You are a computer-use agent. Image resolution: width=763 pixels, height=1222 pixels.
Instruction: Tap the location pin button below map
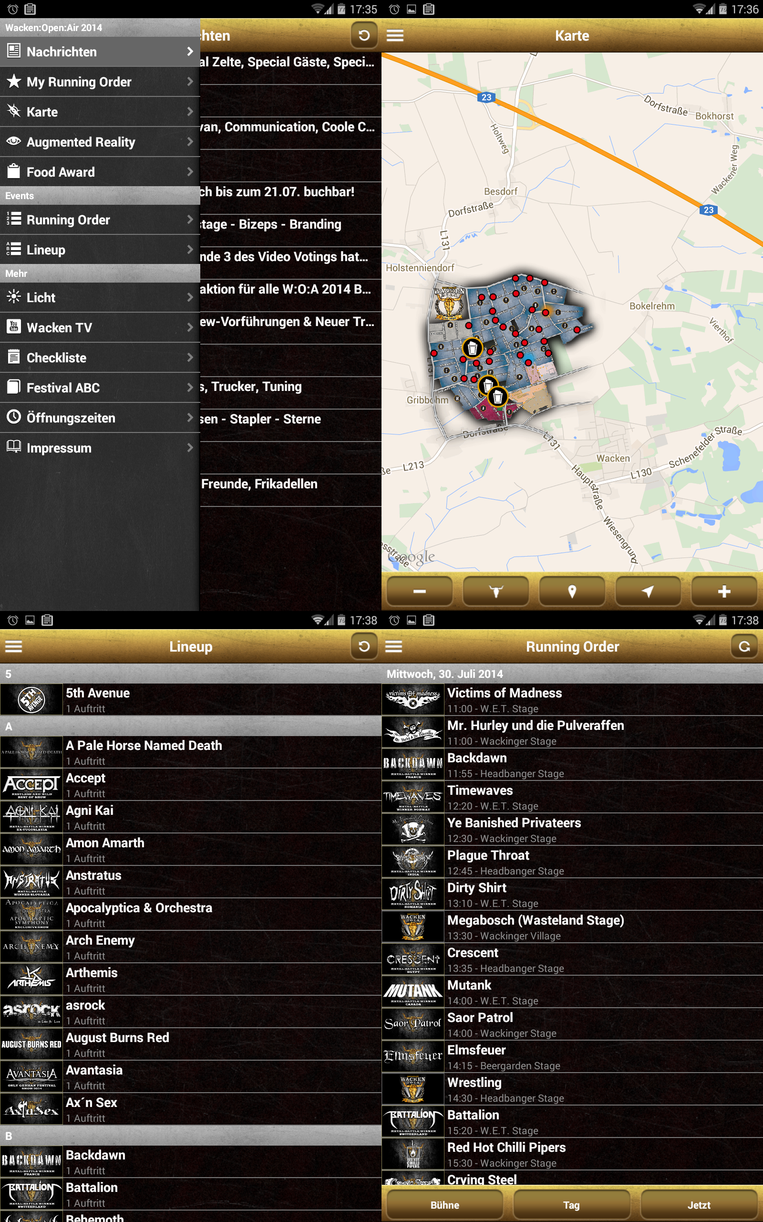(572, 591)
